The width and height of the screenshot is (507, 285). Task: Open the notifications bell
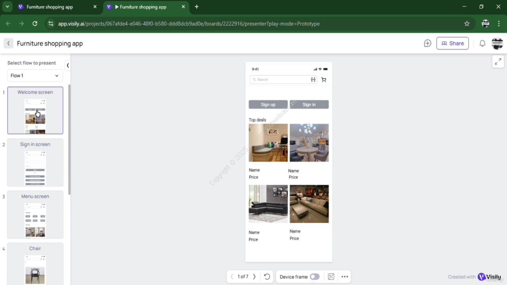coord(482,44)
